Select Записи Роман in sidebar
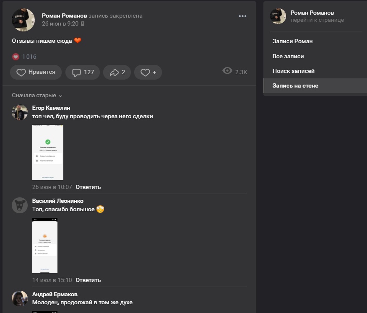Image resolution: width=367 pixels, height=313 pixels. (x=292, y=41)
